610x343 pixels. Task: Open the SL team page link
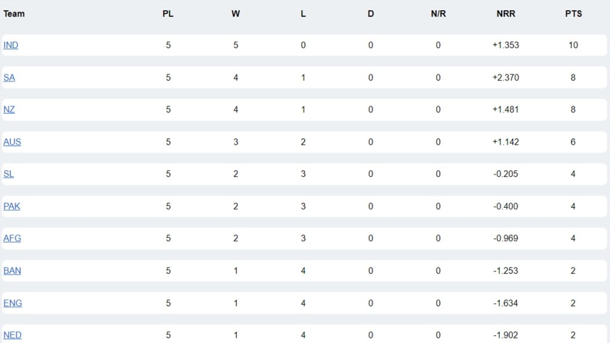click(8, 174)
